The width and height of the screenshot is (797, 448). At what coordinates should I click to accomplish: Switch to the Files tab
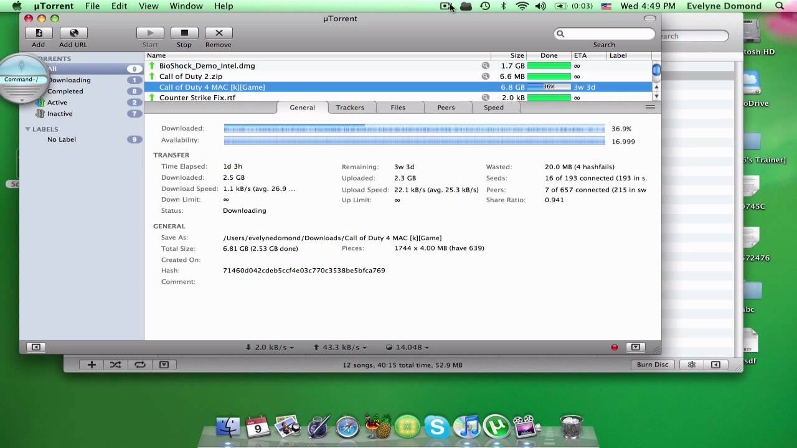398,108
